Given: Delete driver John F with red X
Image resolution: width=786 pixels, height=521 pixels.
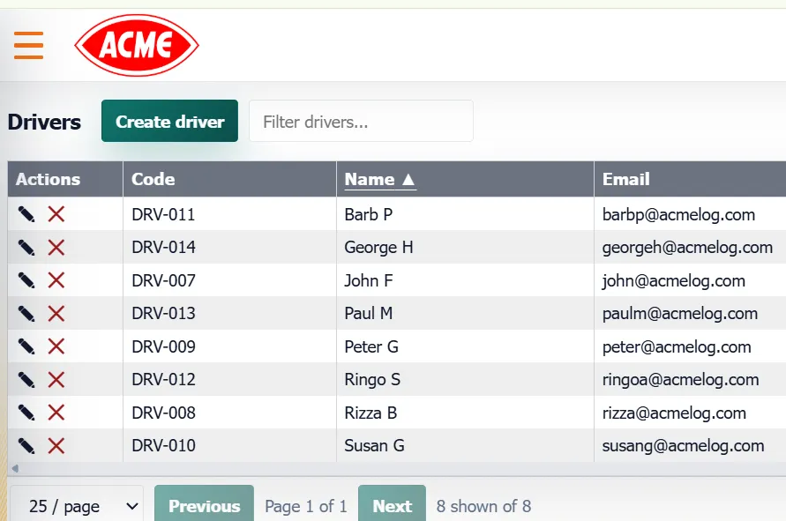Looking at the screenshot, I should 56,280.
